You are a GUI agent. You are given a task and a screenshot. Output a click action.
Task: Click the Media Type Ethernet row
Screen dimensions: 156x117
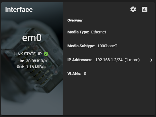click(109, 32)
